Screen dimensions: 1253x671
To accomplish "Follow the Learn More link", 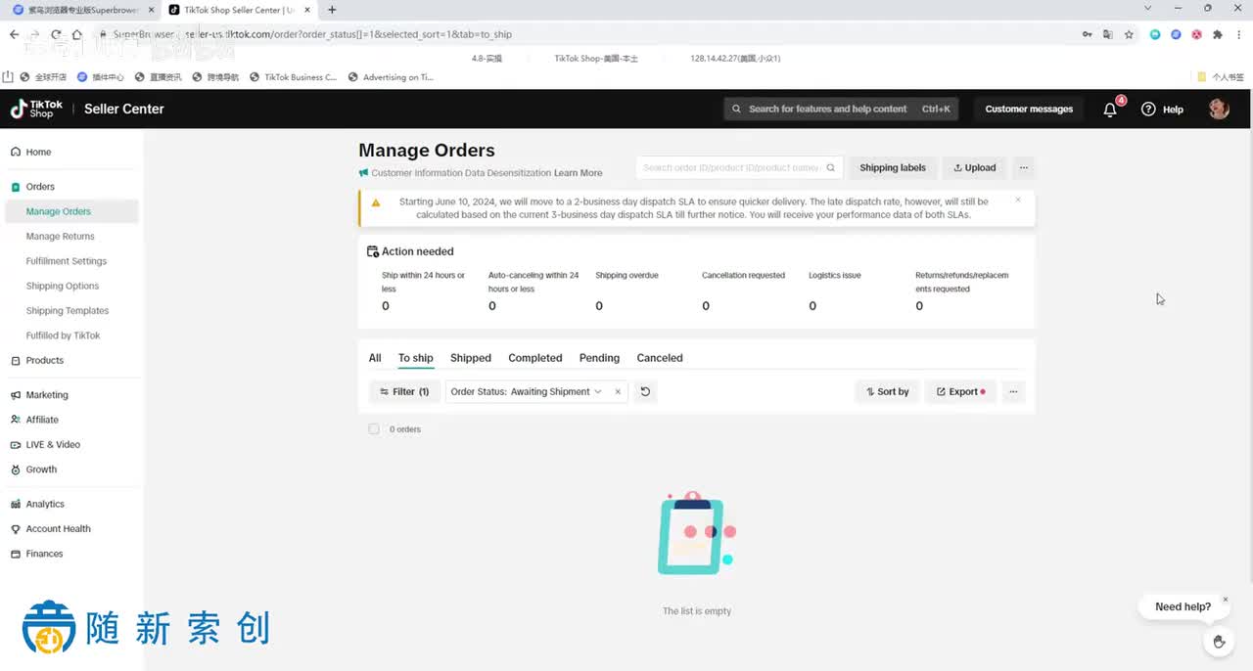I will [578, 173].
